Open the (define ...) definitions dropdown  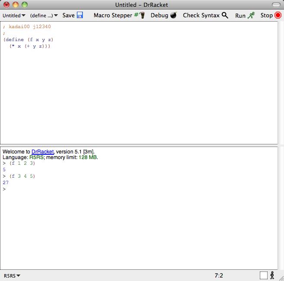(44, 16)
